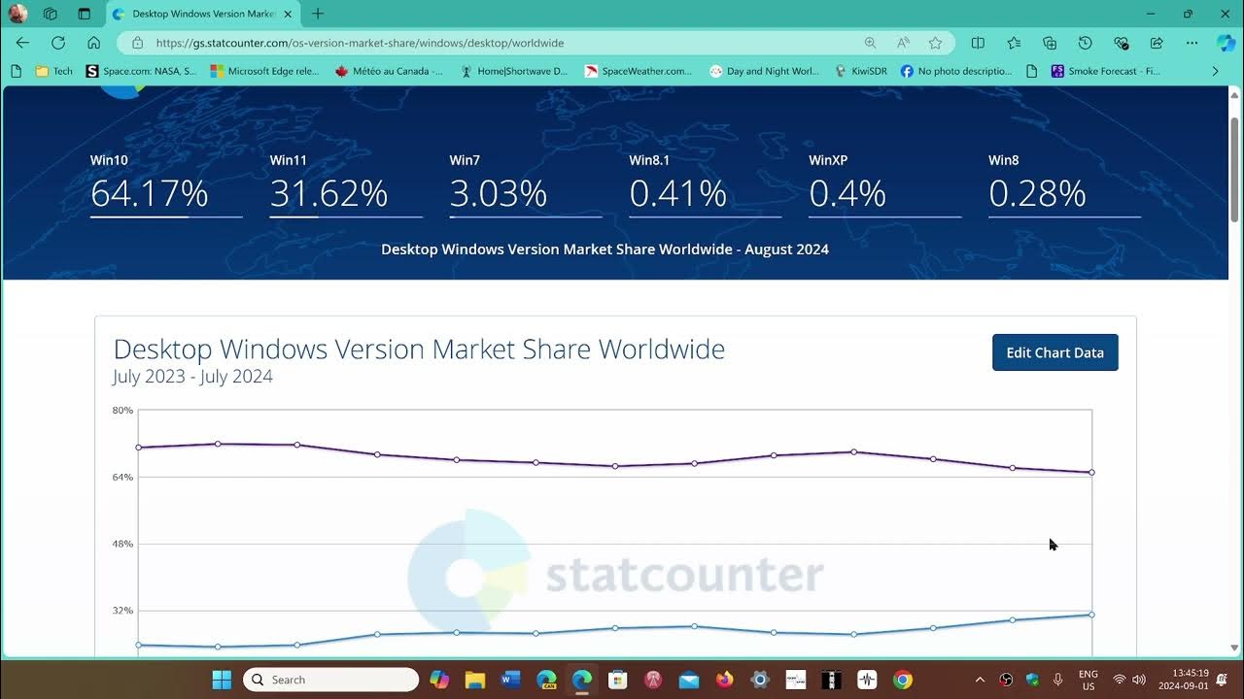Open Mail app from taskbar
This screenshot has height=699, width=1244.
(689, 680)
